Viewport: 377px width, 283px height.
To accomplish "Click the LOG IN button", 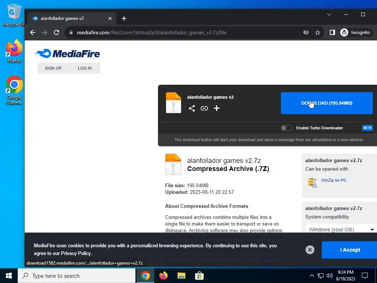I will click(85, 68).
